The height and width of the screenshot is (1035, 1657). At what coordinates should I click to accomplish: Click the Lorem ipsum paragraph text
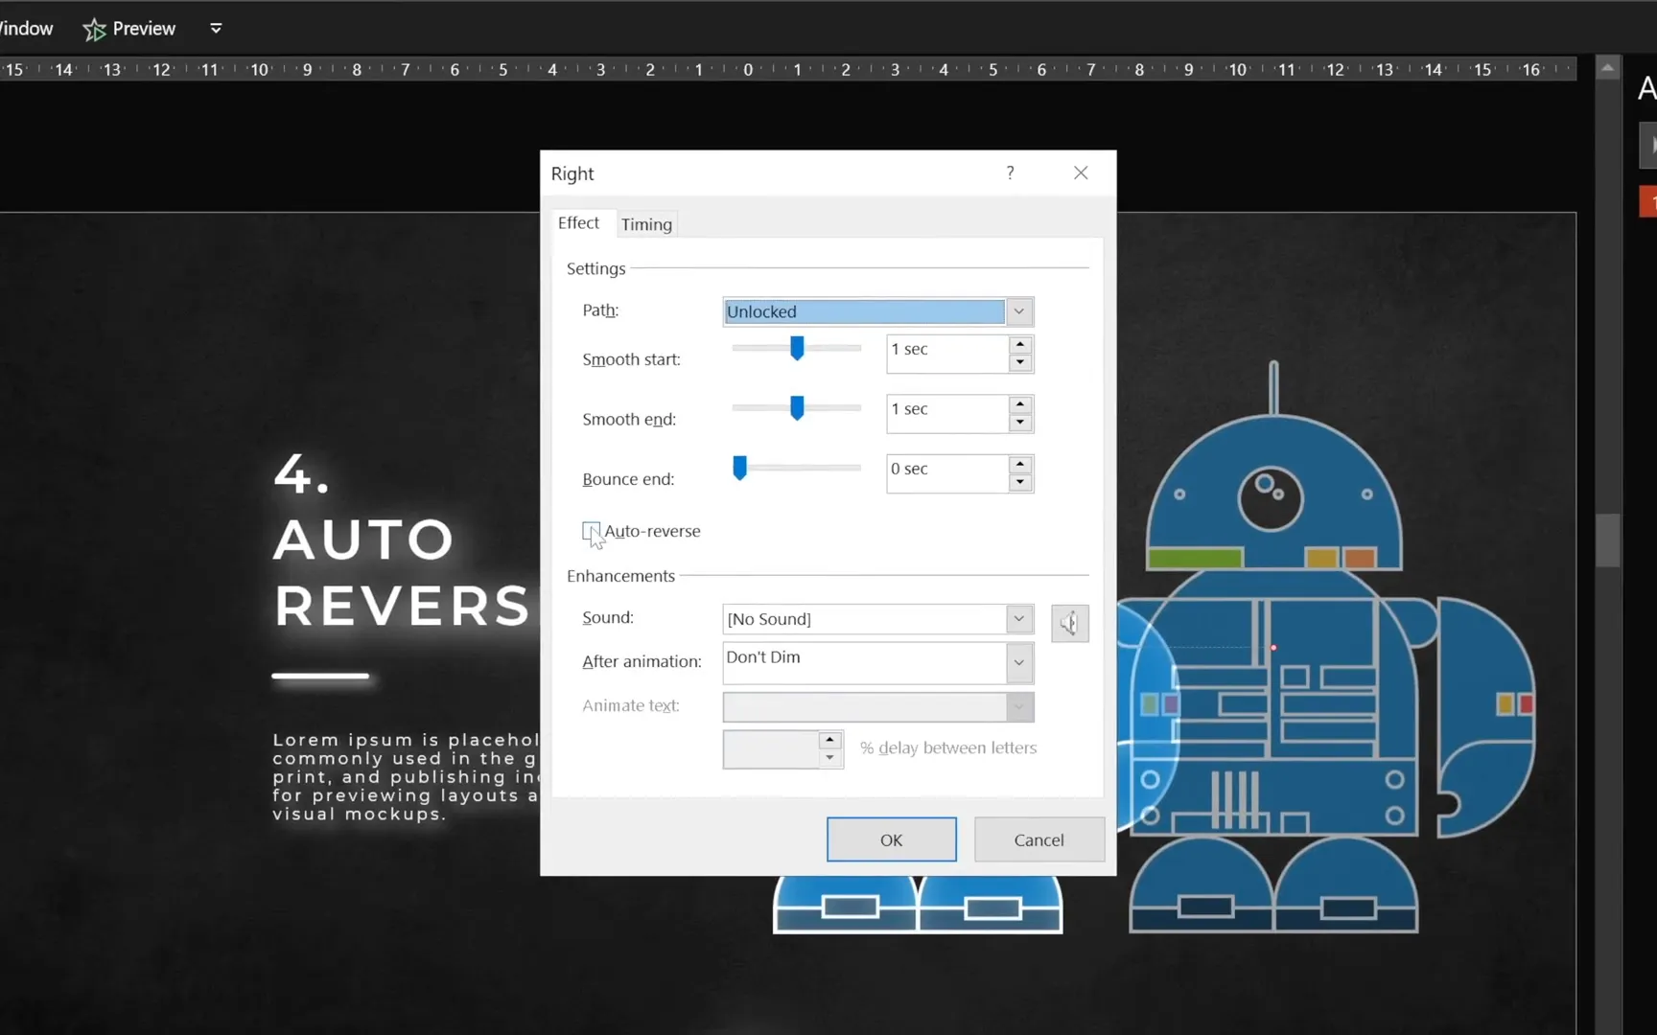pyautogui.click(x=406, y=777)
